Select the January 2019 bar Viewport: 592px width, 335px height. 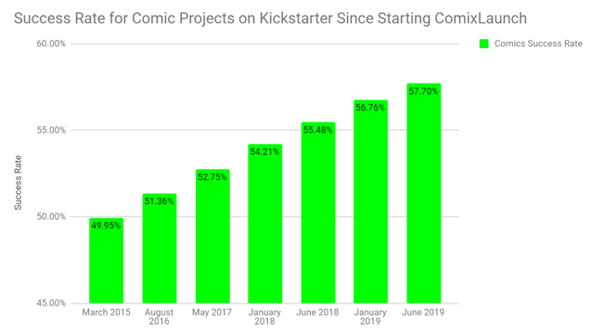370,201
